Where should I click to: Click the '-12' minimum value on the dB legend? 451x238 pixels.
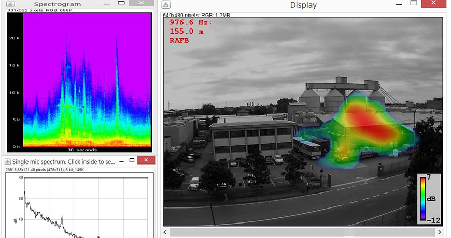coord(434,220)
